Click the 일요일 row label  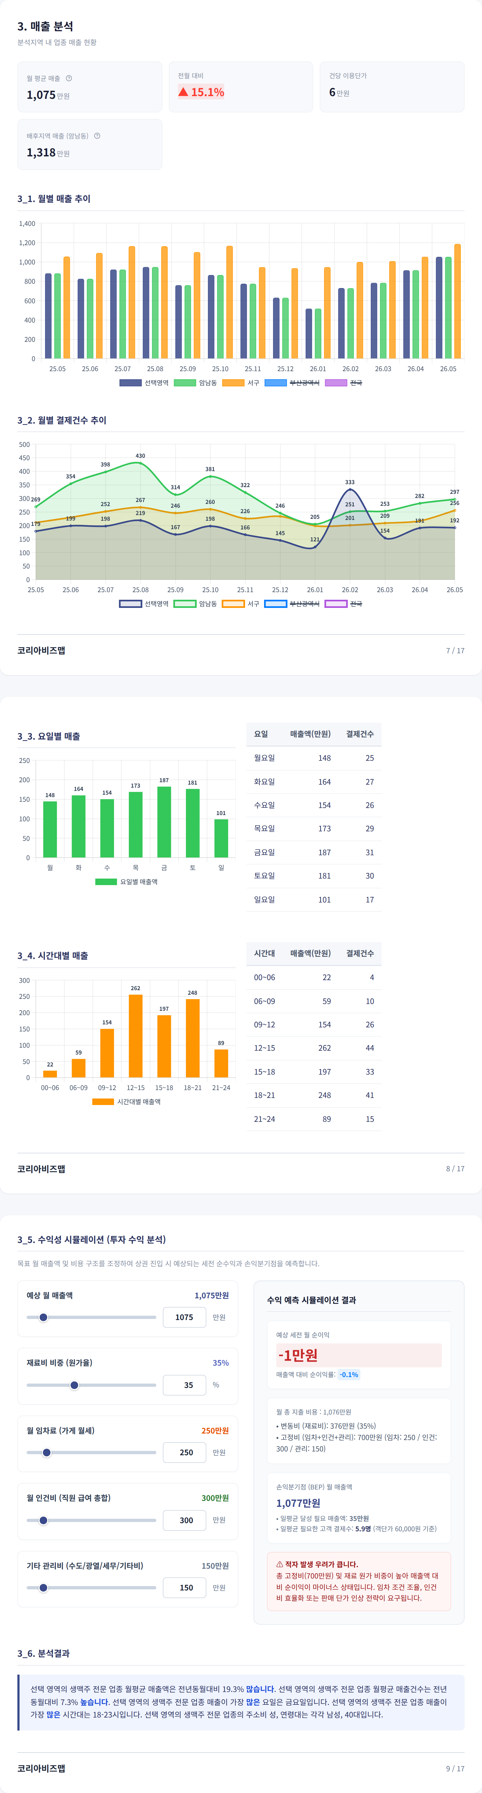tap(264, 899)
